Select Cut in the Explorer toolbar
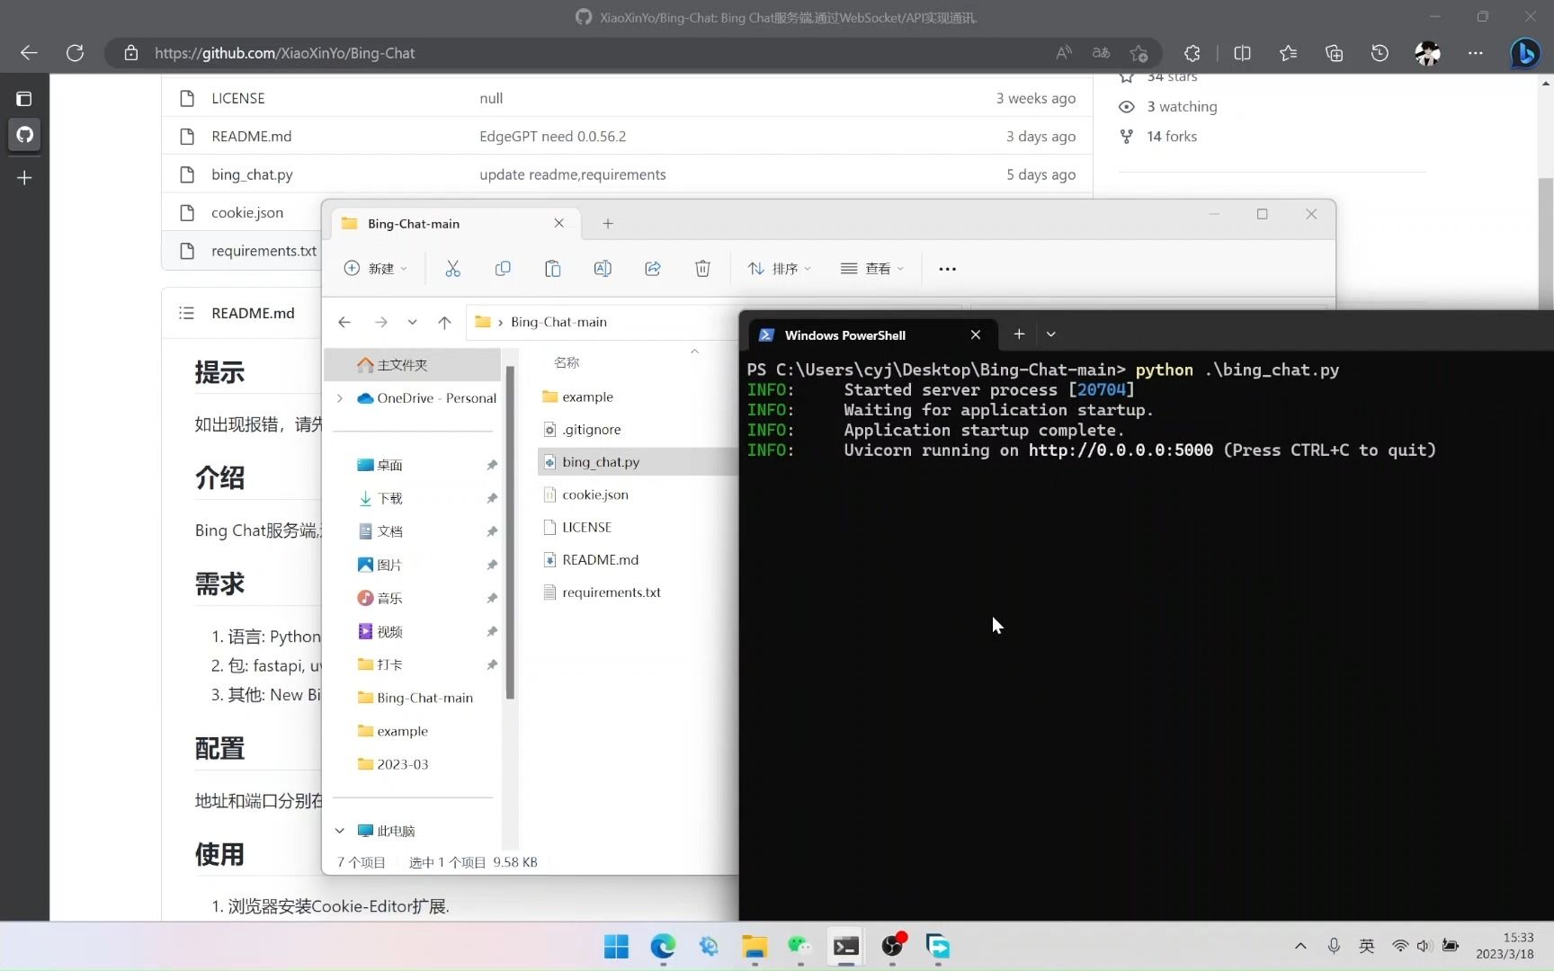This screenshot has width=1554, height=971. pos(453,268)
